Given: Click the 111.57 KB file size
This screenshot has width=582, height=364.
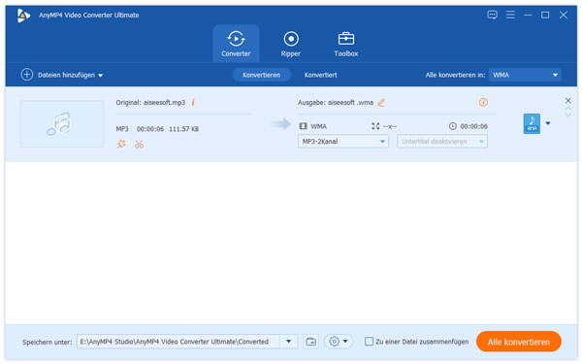Looking at the screenshot, I should (183, 129).
